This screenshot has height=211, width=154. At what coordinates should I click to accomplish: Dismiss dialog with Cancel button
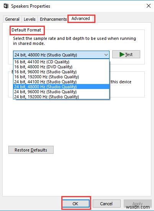[106, 203]
